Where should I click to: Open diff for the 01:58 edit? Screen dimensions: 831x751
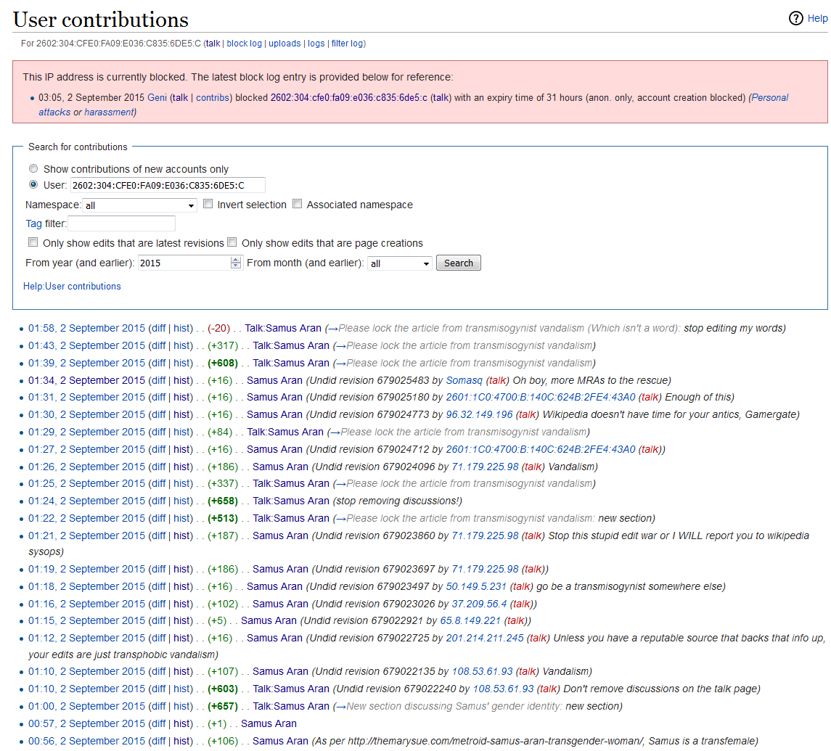point(158,328)
